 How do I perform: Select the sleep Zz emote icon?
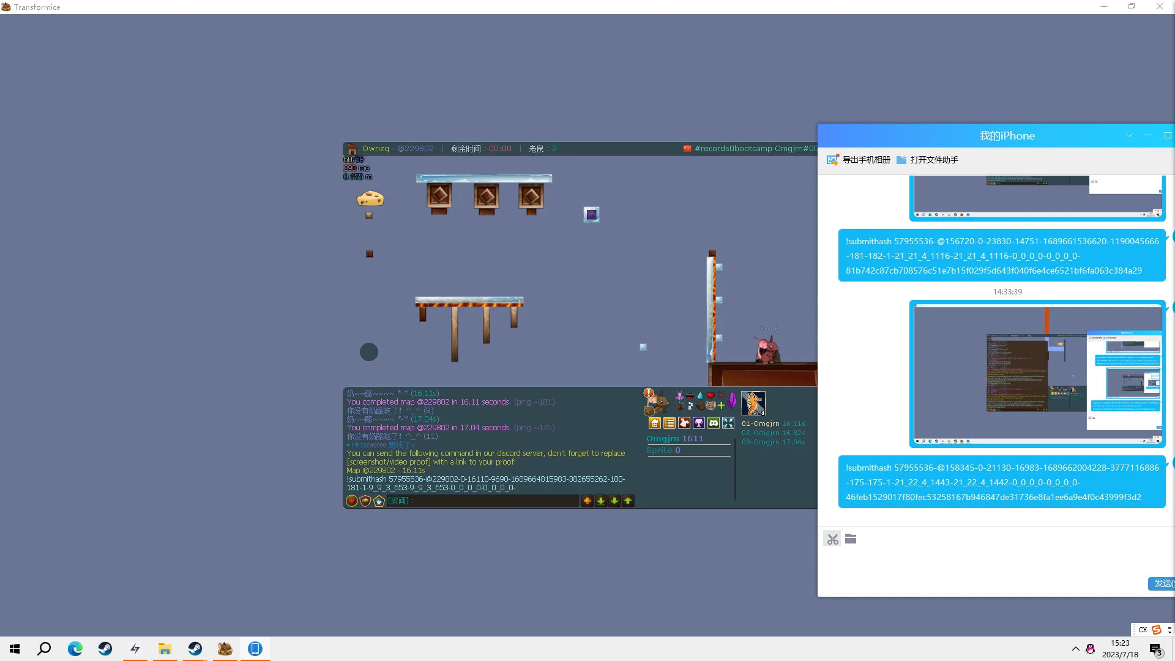[690, 405]
